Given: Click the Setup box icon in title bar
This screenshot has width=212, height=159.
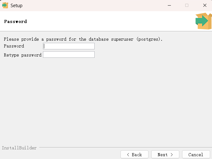Looking at the screenshot, I should click(5, 5).
